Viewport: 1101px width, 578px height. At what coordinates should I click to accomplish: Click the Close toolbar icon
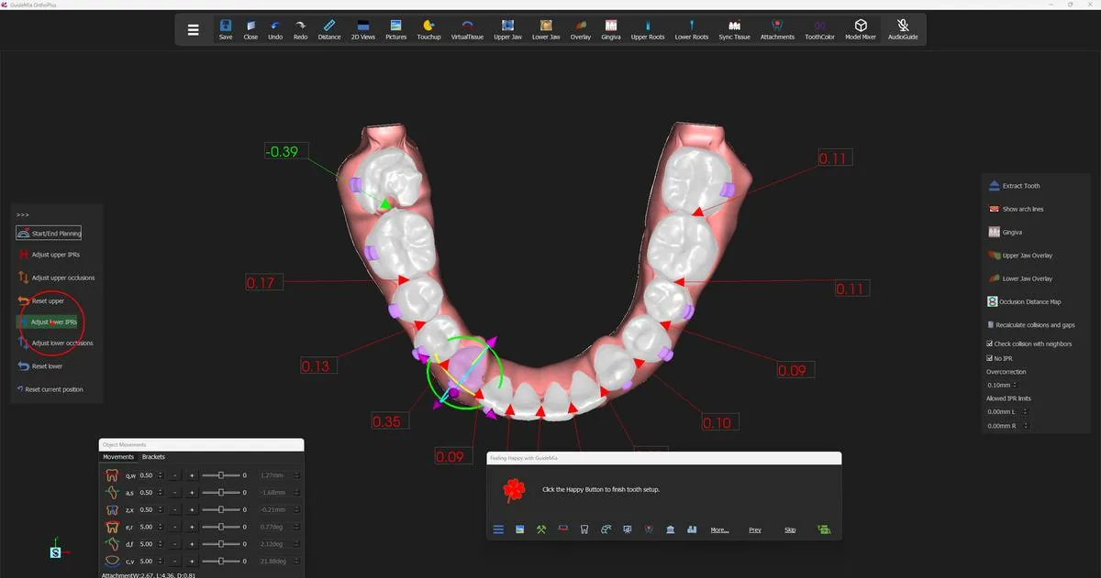(x=250, y=29)
